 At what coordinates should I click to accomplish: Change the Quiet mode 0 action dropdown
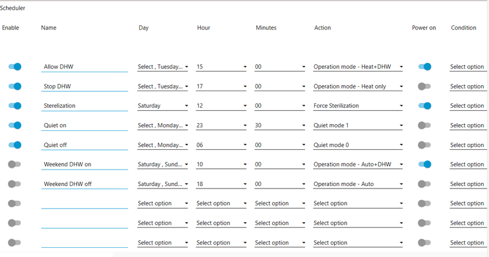click(x=358, y=145)
